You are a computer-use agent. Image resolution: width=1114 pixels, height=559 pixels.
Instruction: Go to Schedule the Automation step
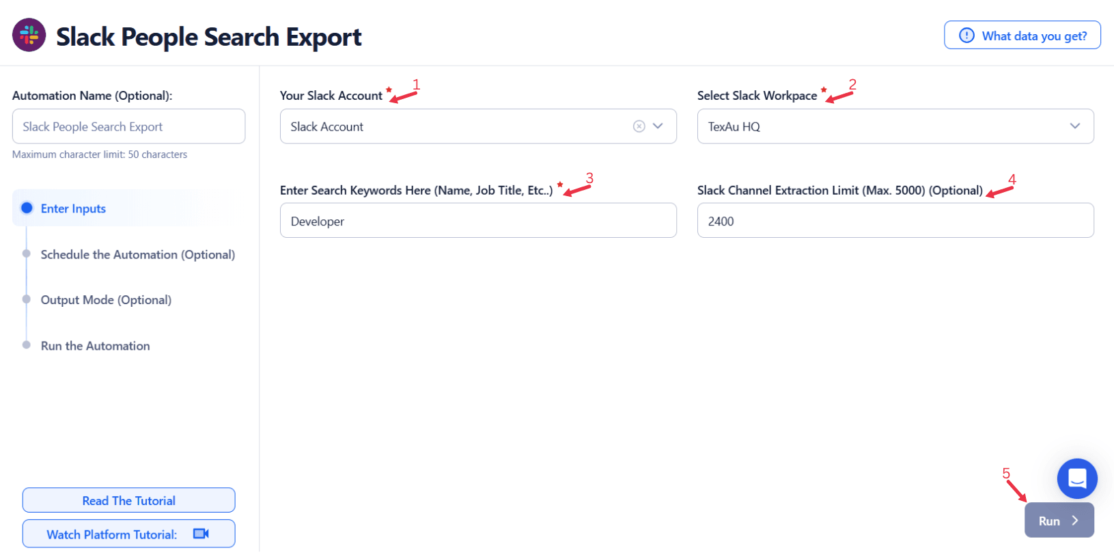coord(137,254)
